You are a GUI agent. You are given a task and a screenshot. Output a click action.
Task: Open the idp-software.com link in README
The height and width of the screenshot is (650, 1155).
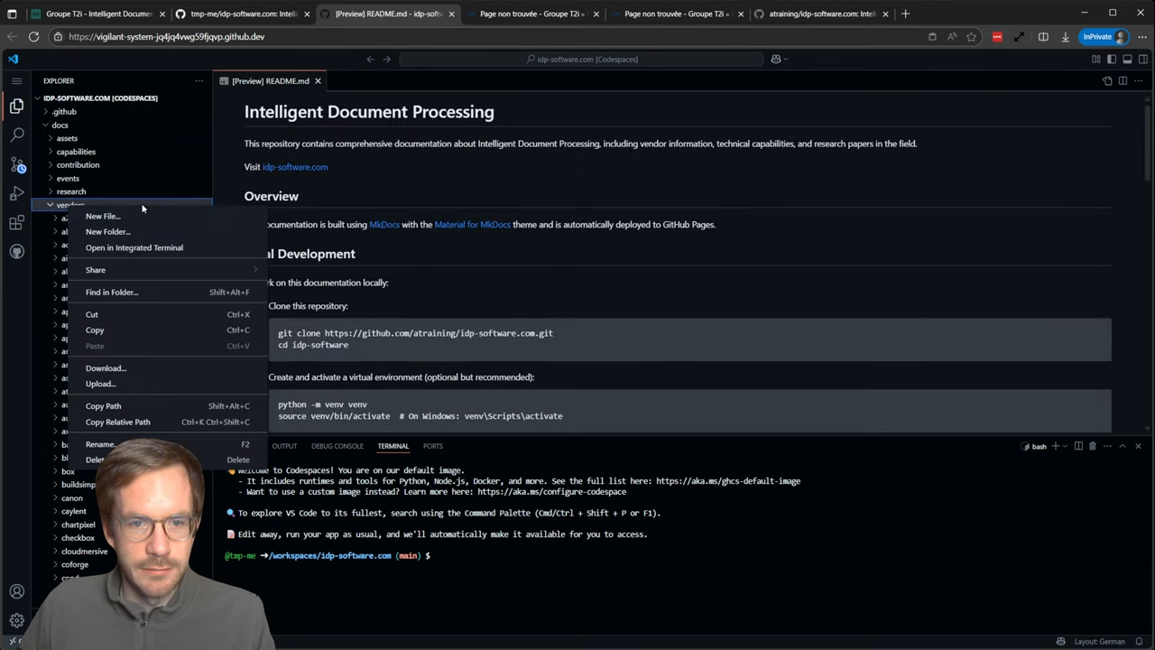[295, 167]
